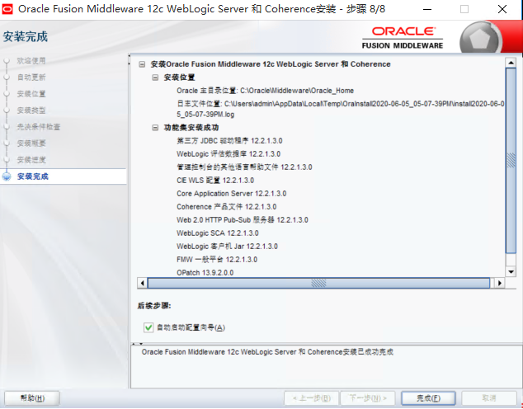Click the 安装完成 step bullet icon
The image size is (523, 409).
(x=7, y=176)
